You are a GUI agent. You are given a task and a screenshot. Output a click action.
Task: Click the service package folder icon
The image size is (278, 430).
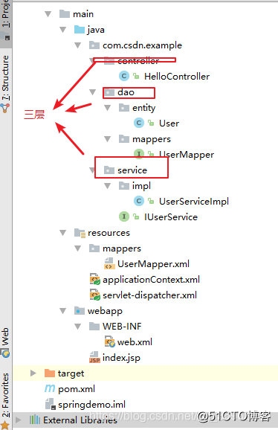109,170
